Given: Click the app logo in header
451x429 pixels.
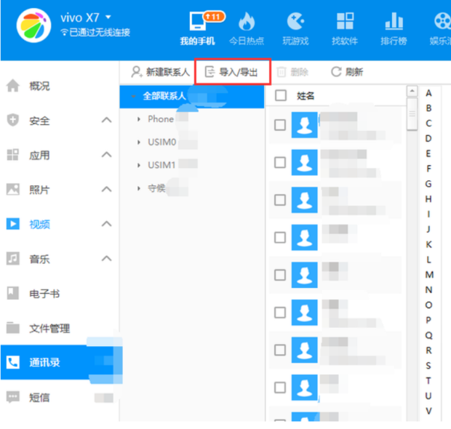Looking at the screenshot, I should [33, 25].
